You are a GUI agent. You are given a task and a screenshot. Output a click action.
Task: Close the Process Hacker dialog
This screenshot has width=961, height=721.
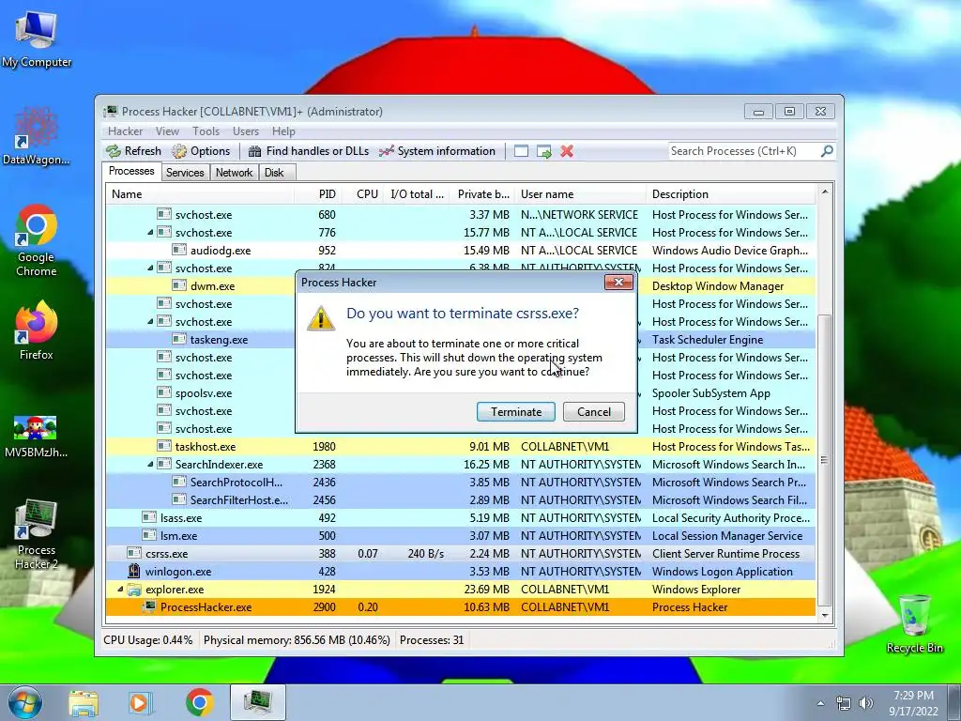(x=618, y=282)
